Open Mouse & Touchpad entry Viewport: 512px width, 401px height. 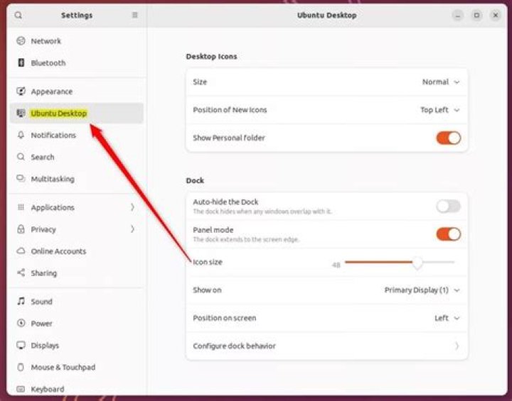tap(76, 367)
